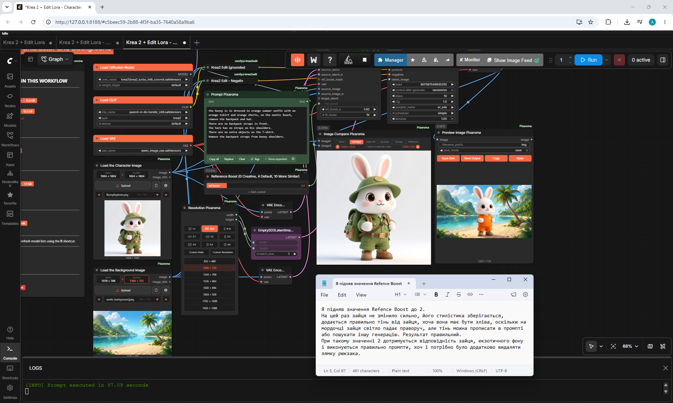Select the 3:2 aspect ratio
This screenshot has height=403, width=673.
pyautogui.click(x=210, y=237)
